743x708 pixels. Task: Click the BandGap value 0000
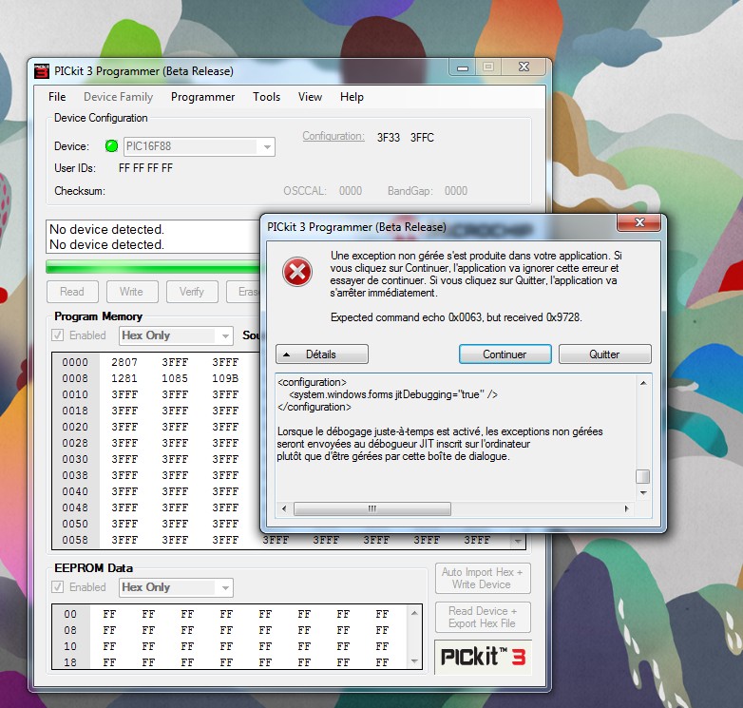[x=456, y=191]
